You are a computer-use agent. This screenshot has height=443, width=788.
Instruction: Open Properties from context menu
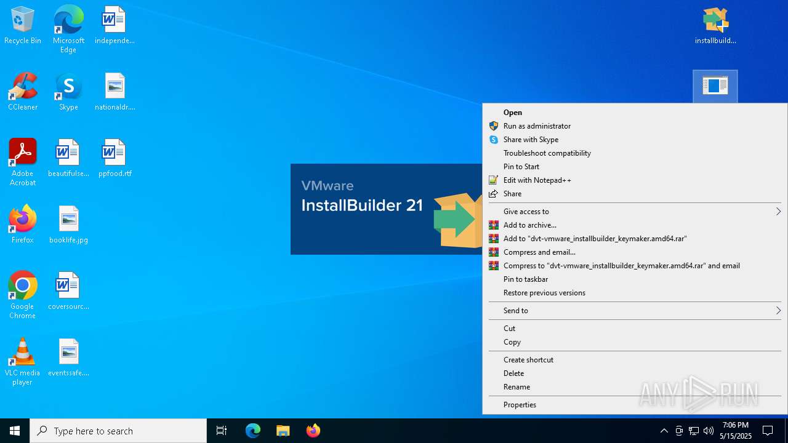635,405
